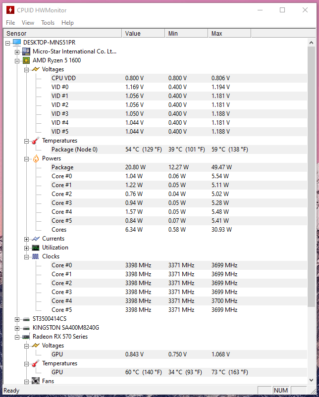This screenshot has width=319, height=397.
Task: Open the Help menu
Action: click(x=67, y=23)
